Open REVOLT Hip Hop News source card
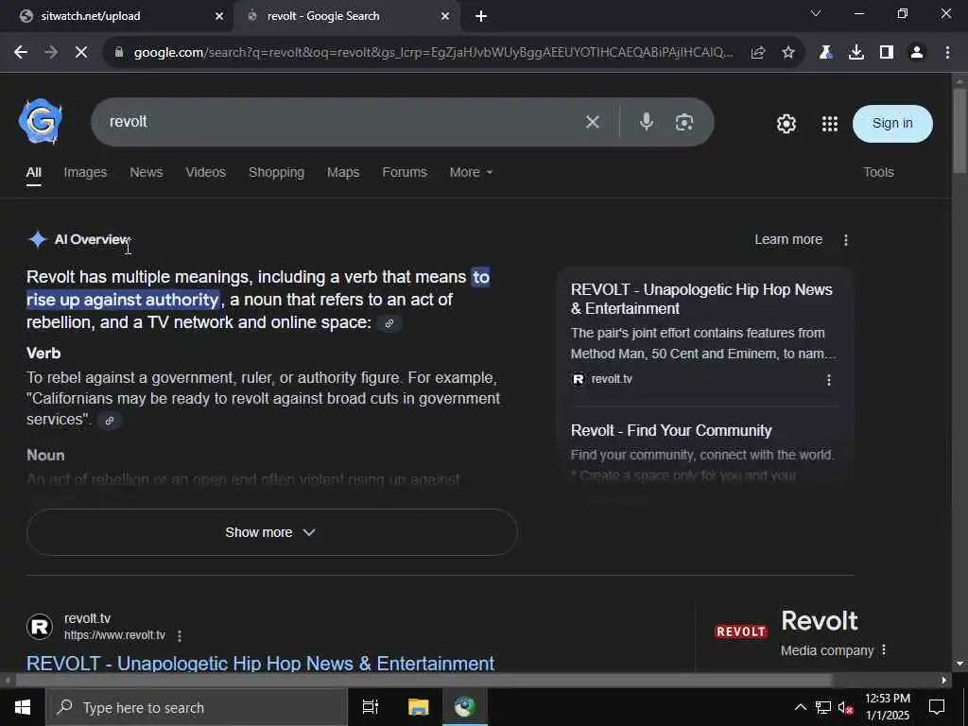The image size is (968, 726). (x=701, y=299)
